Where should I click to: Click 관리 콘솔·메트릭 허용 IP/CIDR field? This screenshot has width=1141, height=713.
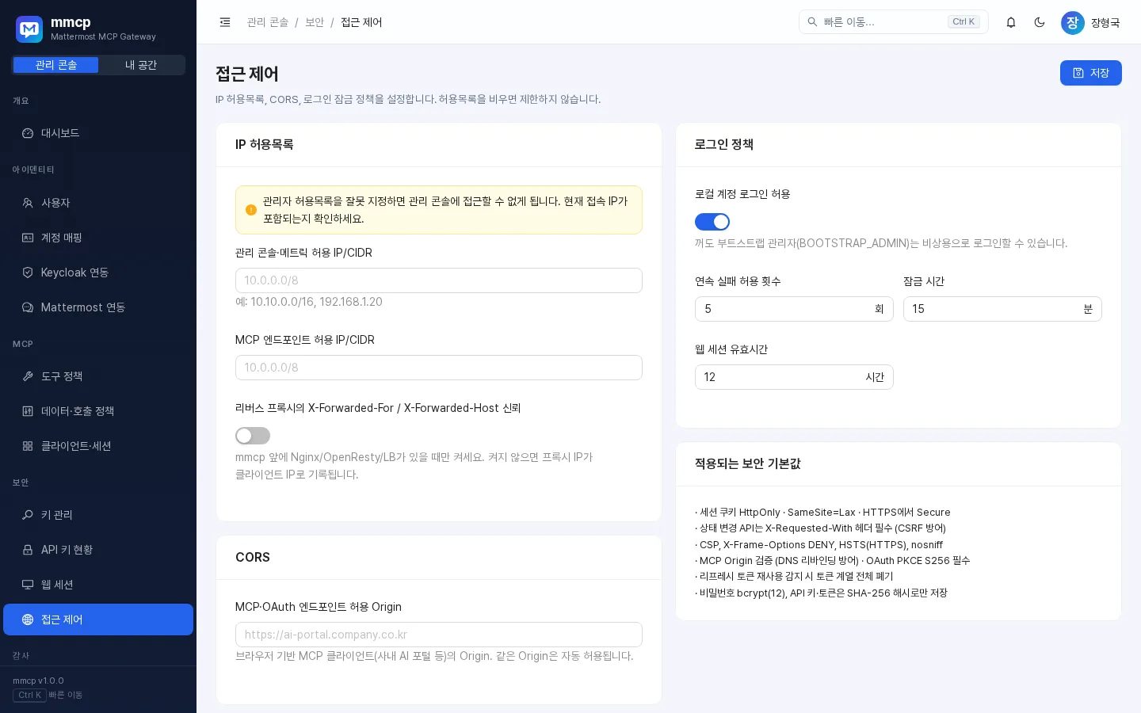(439, 280)
